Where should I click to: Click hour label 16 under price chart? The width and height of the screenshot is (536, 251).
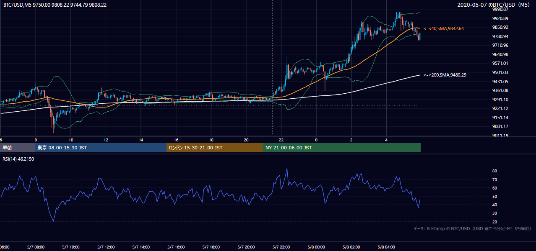pyautogui.click(x=176, y=140)
